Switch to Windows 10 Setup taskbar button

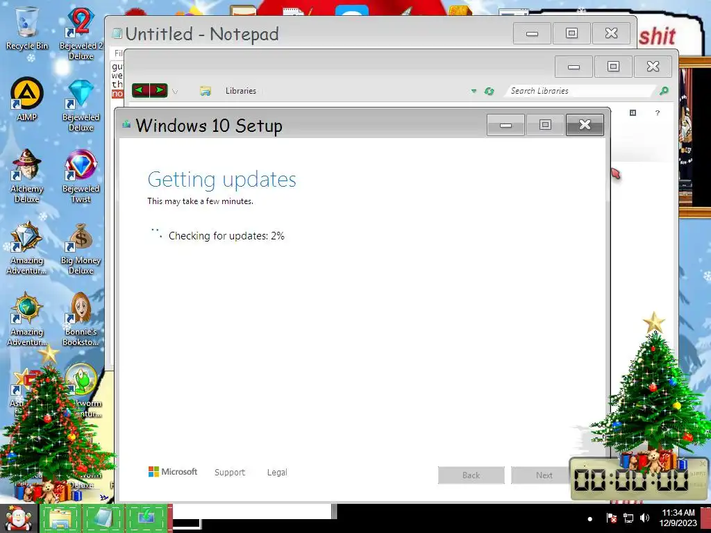146,518
